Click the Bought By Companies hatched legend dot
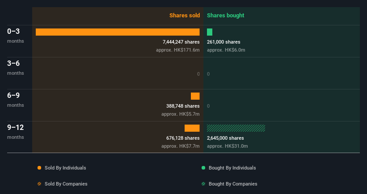Image resolution: width=367 pixels, height=194 pixels. [203, 184]
